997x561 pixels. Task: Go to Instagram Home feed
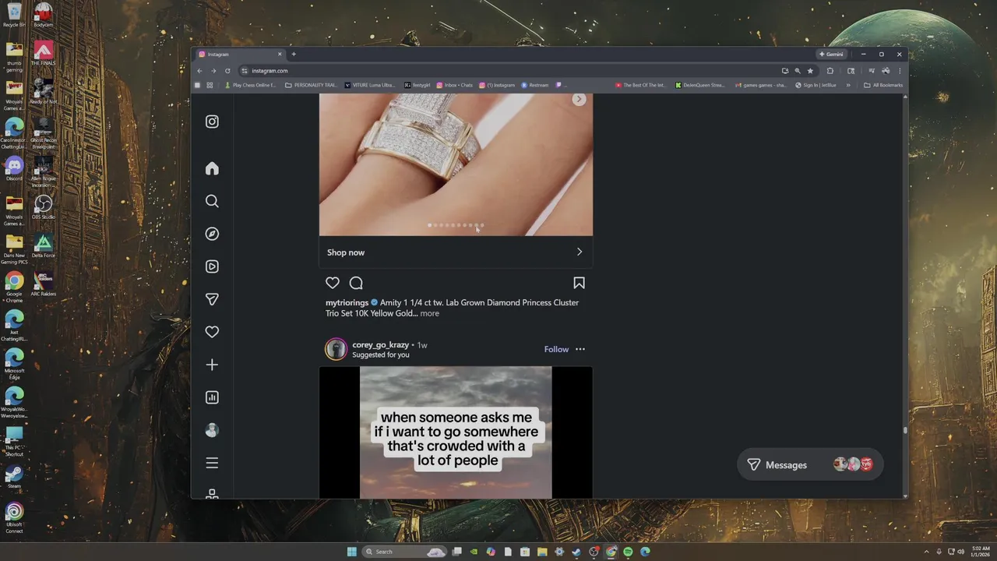[x=212, y=168]
